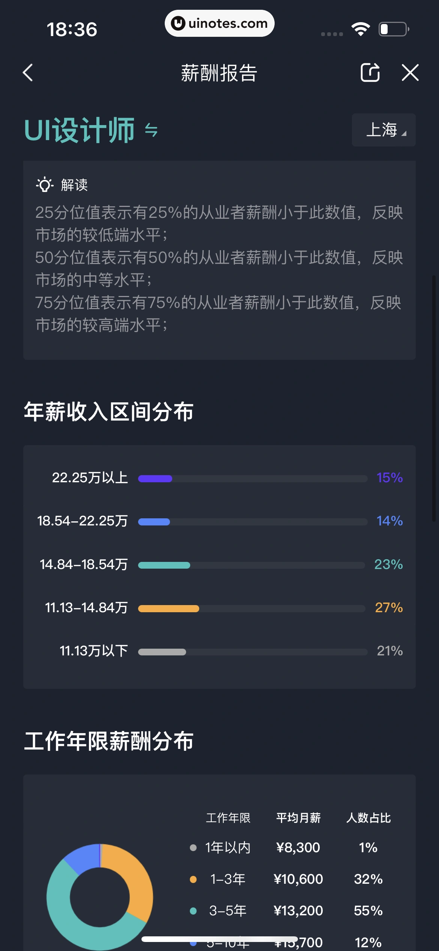The height and width of the screenshot is (951, 439).
Task: Tap the swap icon next to UI设计师
Action: coord(150,132)
